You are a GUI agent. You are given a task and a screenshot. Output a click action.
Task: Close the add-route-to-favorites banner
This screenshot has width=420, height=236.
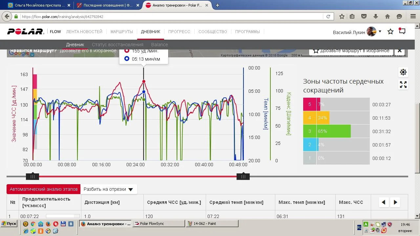[x=400, y=51]
